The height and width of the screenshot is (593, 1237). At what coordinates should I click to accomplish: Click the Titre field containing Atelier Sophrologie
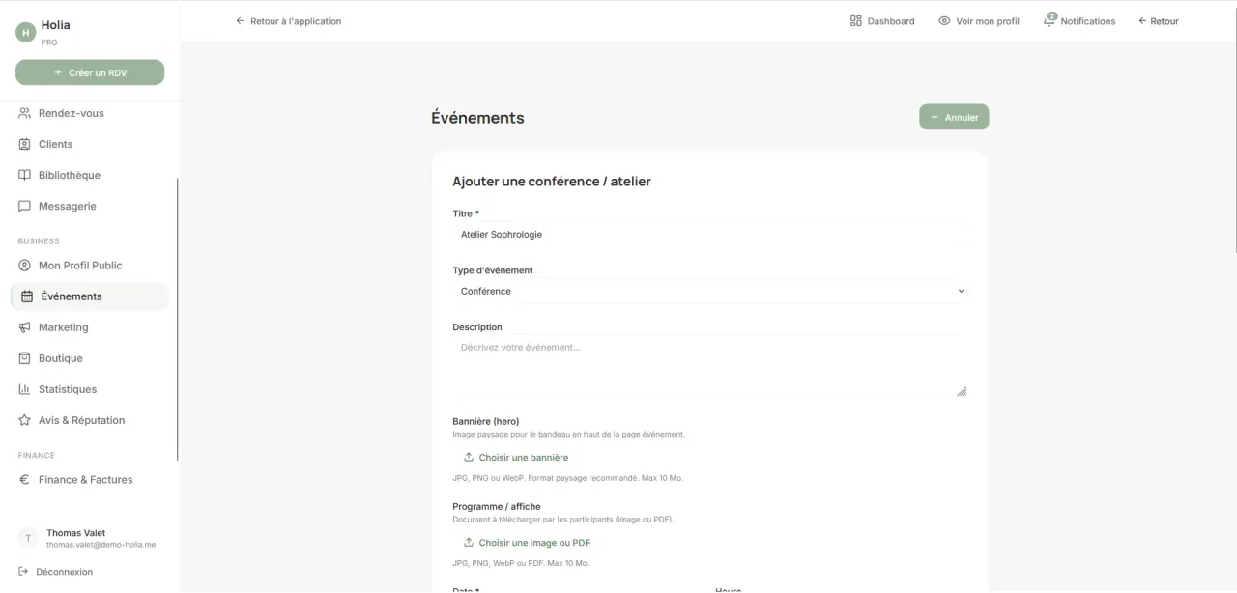[710, 234]
